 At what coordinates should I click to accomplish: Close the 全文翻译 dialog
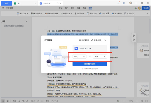105,40
